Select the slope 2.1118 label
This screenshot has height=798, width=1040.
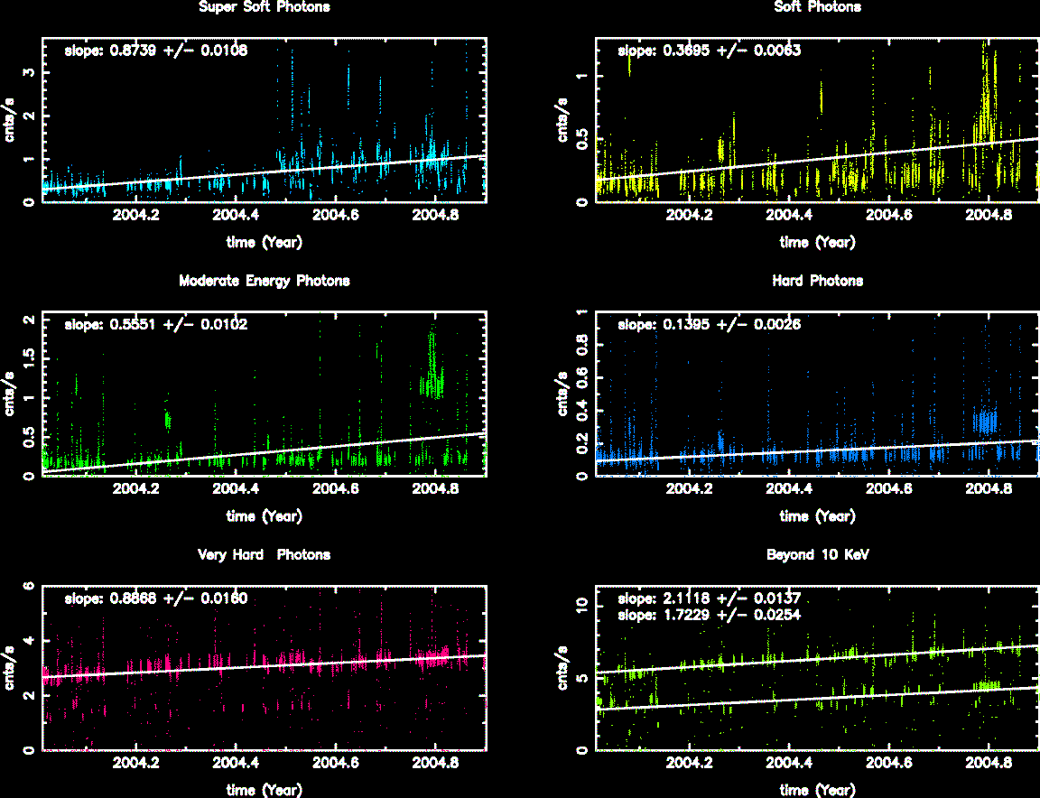click(x=709, y=598)
